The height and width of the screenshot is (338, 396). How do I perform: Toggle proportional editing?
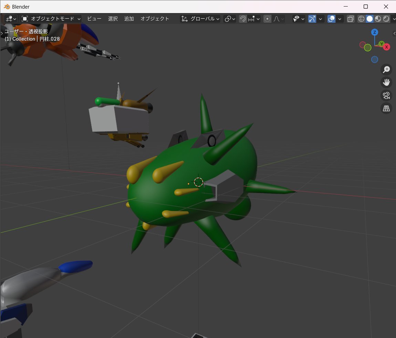267,19
